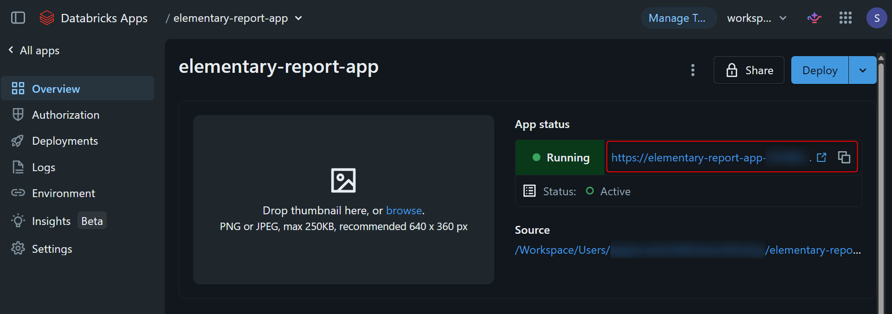Open the /Workspace/Users source path link
This screenshot has height=314, width=892.
point(688,250)
